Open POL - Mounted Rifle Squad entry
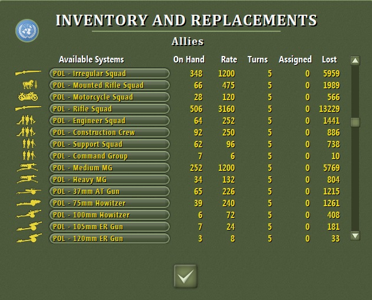372x300 pixels. [110, 85]
